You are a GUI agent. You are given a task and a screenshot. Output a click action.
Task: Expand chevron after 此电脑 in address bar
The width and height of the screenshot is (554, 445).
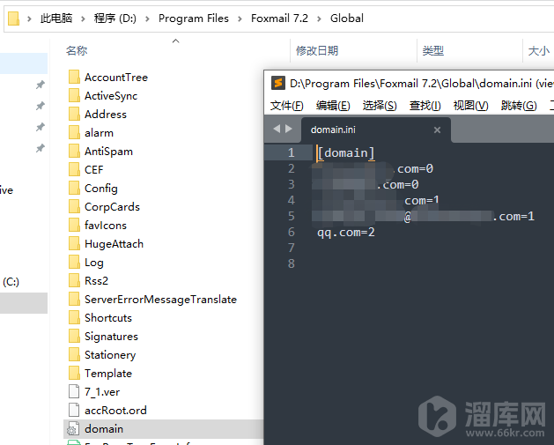[83, 19]
